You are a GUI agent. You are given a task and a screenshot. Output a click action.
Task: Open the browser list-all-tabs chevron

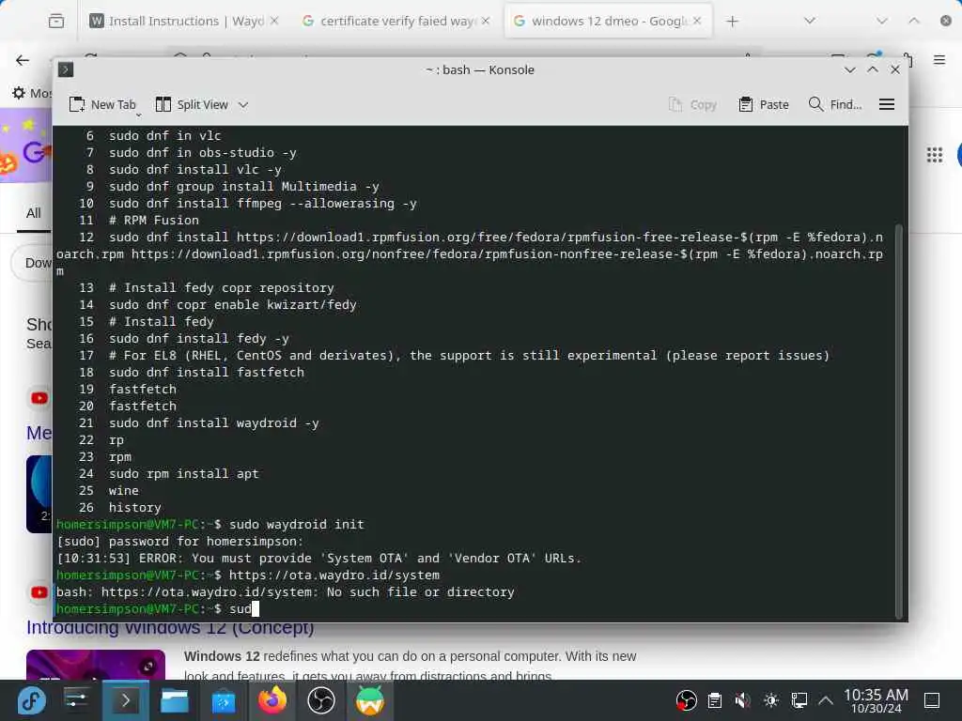[810, 21]
